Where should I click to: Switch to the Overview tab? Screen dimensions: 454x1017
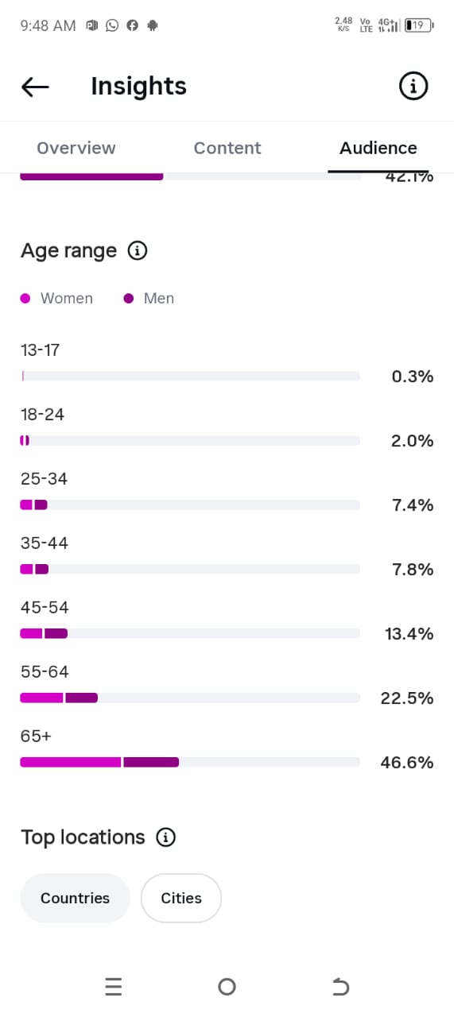click(76, 148)
